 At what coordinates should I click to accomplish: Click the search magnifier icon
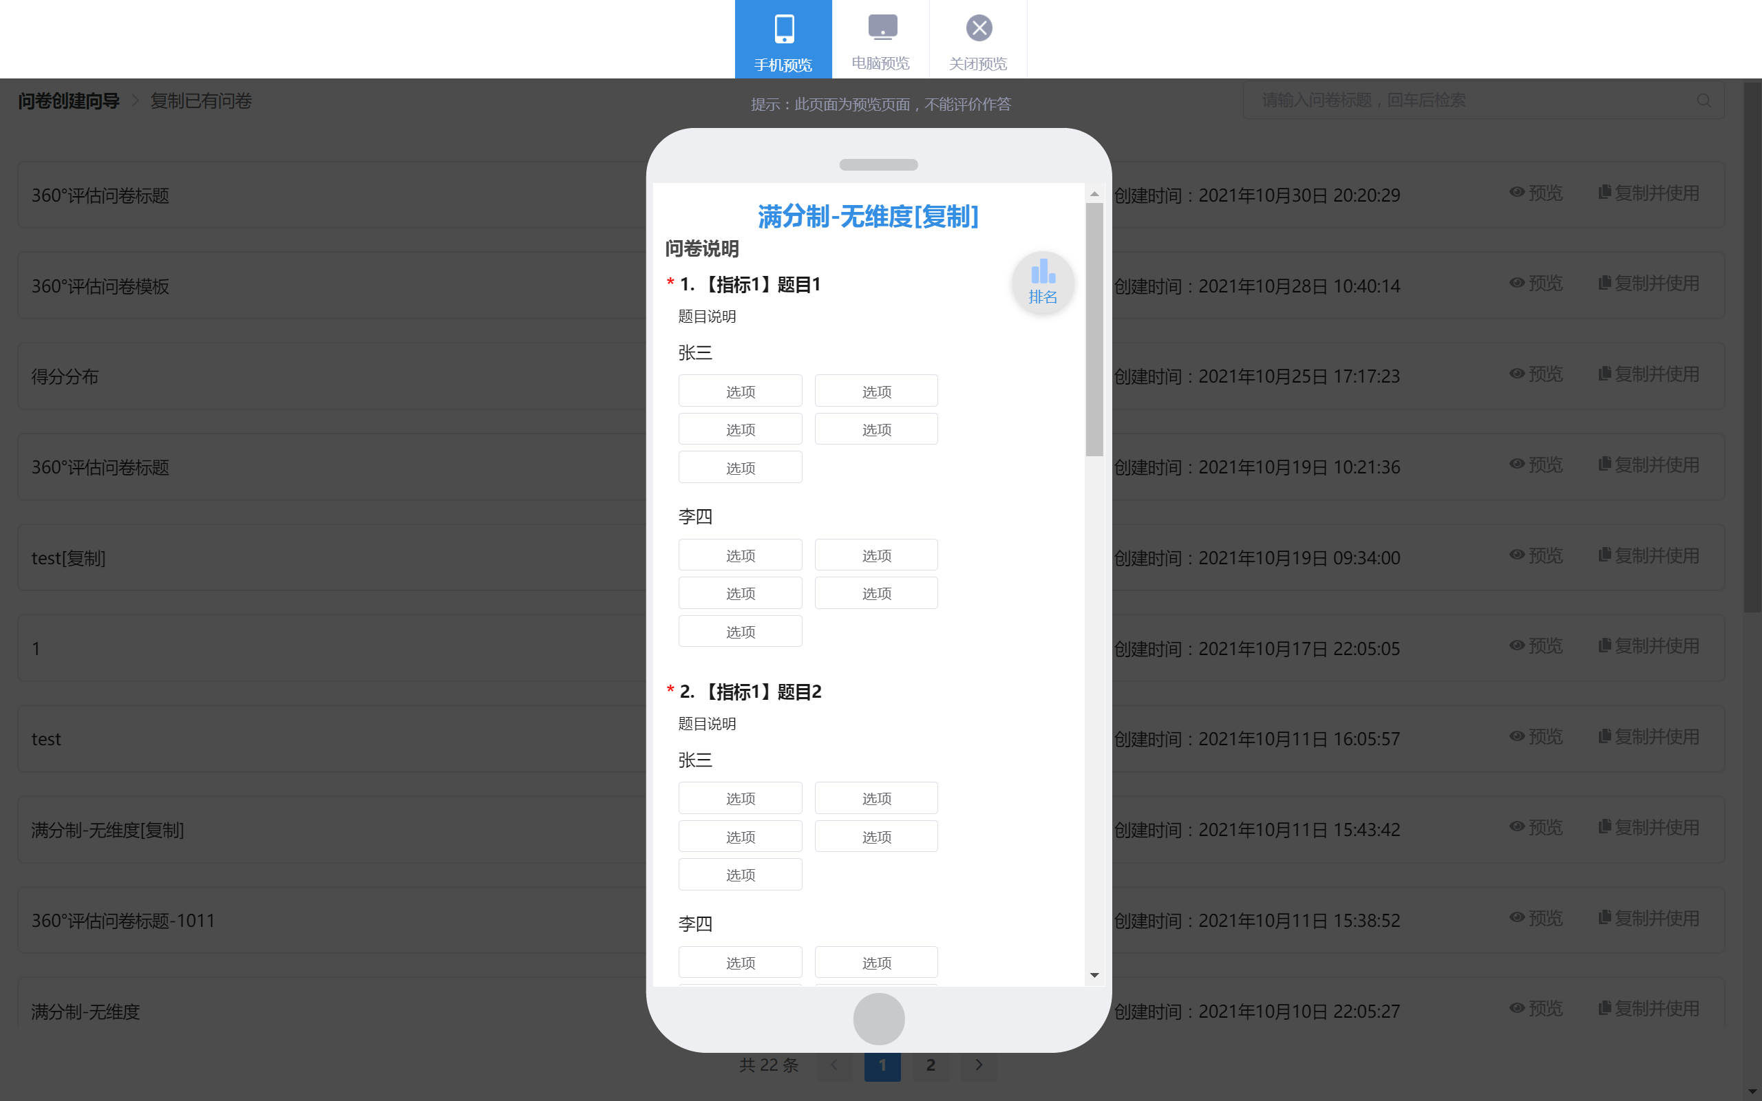pyautogui.click(x=1703, y=100)
